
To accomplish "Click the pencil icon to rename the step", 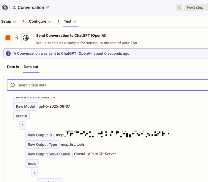I will pos(48,8).
